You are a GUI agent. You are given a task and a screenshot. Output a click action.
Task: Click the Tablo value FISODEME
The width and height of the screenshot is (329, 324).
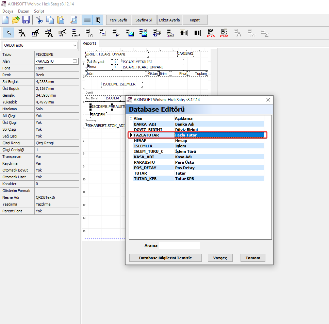[x=57, y=54]
